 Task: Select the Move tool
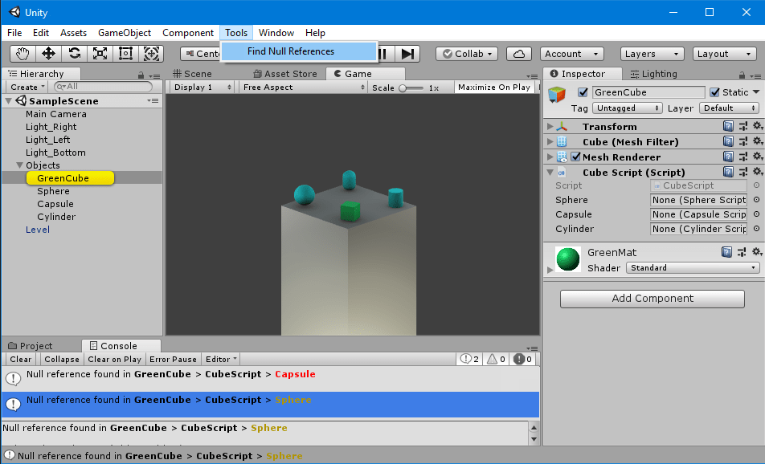click(x=48, y=54)
